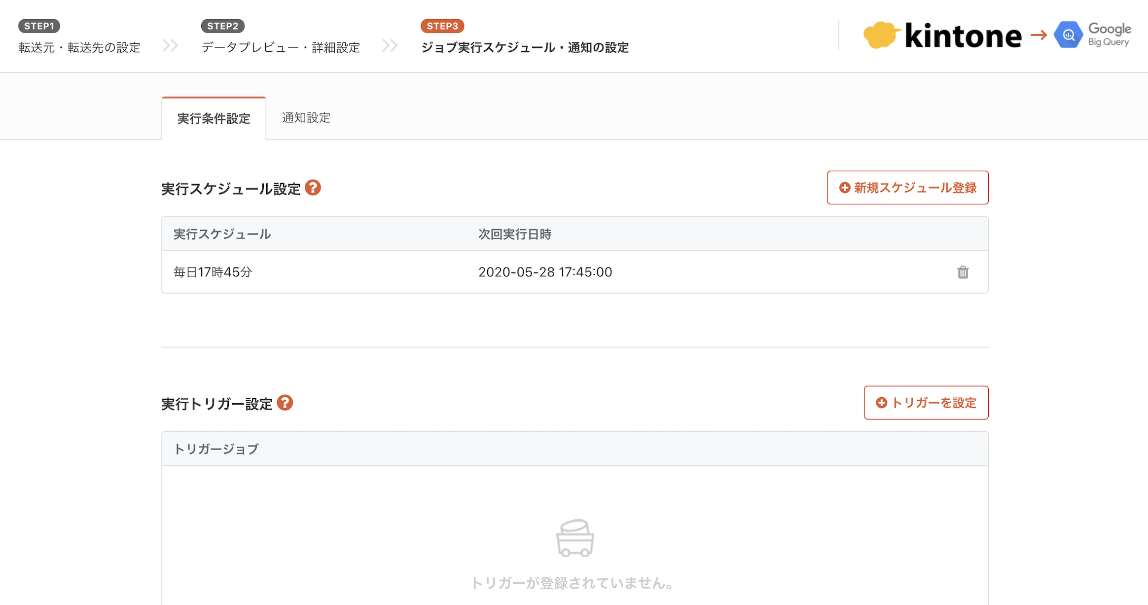Click help icon beside 実行スケジュール設定
The image size is (1148, 605).
313,188
